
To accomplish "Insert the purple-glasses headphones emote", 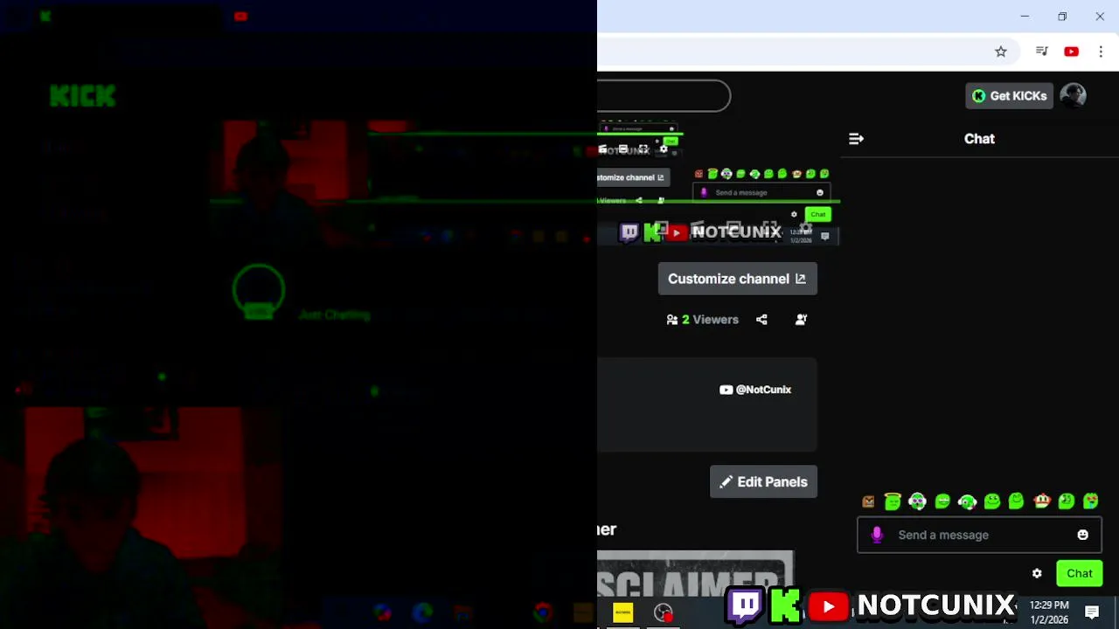I will [x=917, y=501].
